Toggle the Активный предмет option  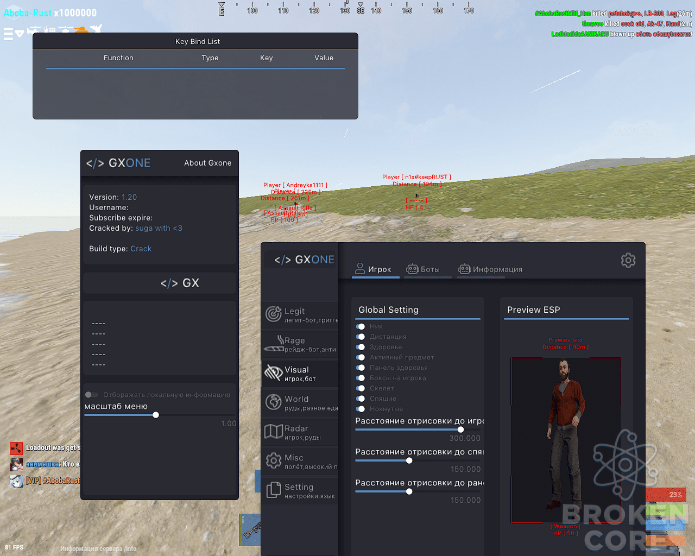click(361, 357)
